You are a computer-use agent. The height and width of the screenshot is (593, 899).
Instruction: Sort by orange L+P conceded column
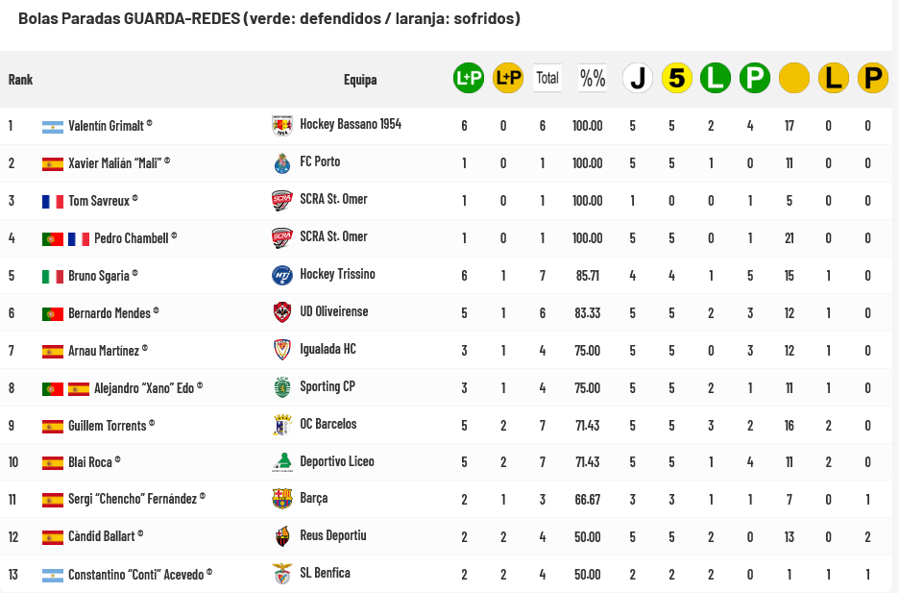tap(507, 79)
